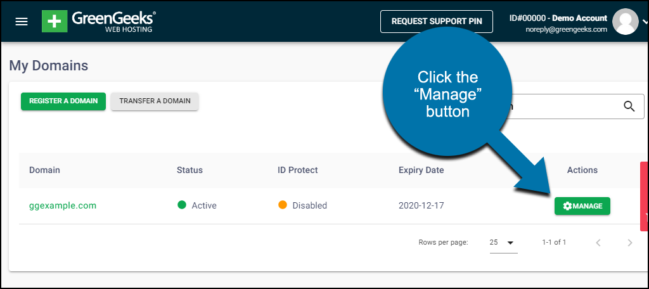Click the Register a Domain button
The image size is (649, 289).
pyautogui.click(x=63, y=101)
